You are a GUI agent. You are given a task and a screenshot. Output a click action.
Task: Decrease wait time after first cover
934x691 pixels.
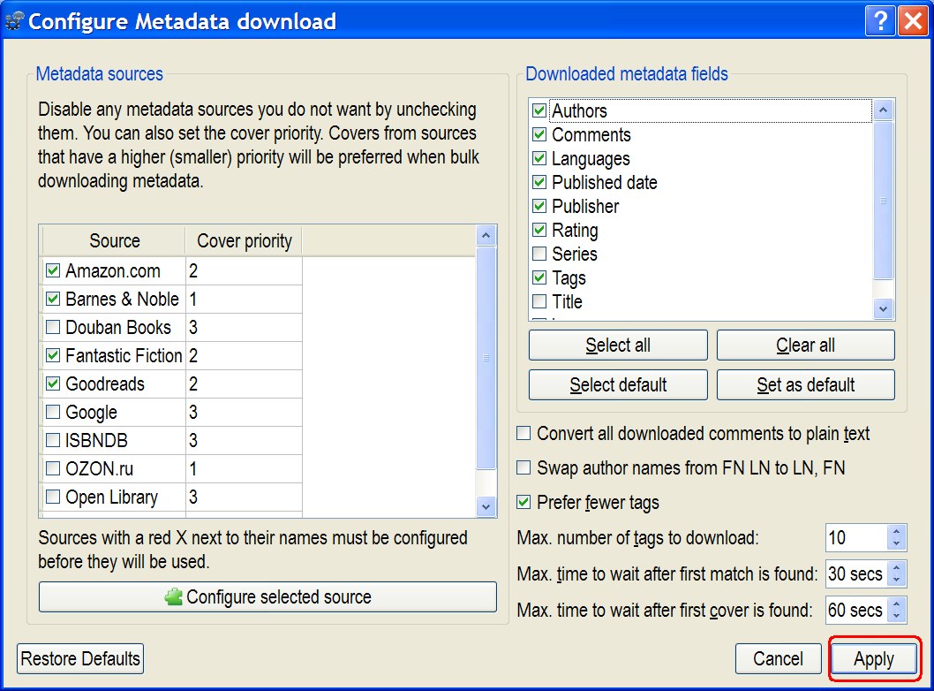pyautogui.click(x=896, y=616)
